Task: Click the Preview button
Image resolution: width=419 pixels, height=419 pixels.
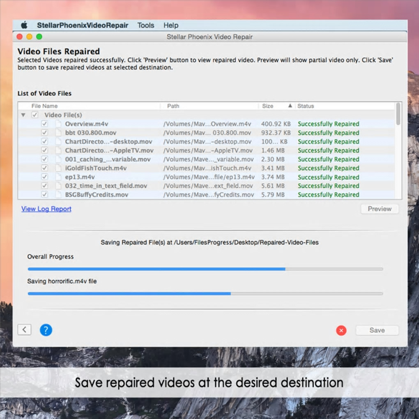Action: 380,209
